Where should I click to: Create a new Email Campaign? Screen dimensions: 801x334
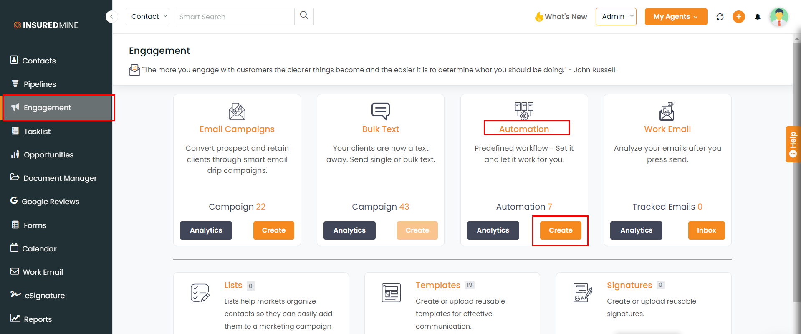[274, 230]
